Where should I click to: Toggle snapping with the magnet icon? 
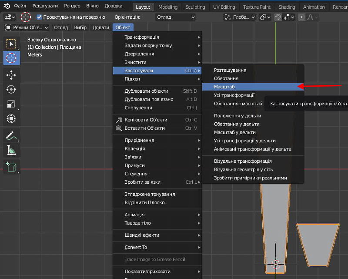[278, 17]
